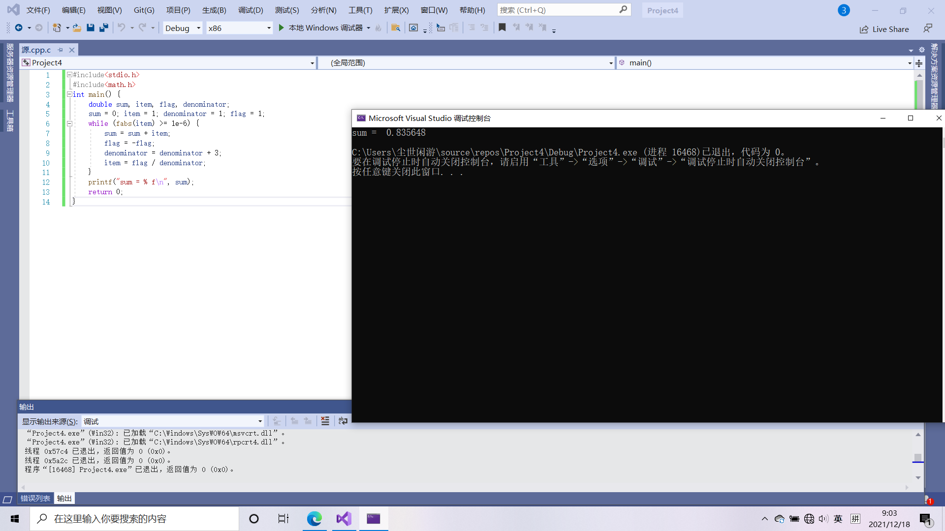Collapse the main function block
Image resolution: width=945 pixels, height=531 pixels.
point(69,94)
